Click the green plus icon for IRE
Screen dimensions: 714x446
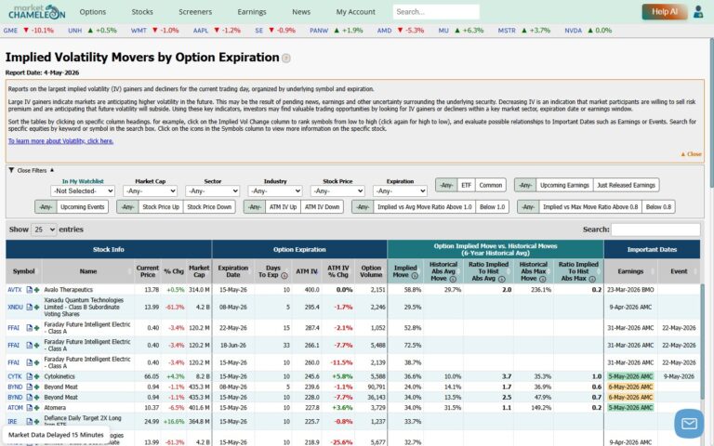(x=36, y=422)
